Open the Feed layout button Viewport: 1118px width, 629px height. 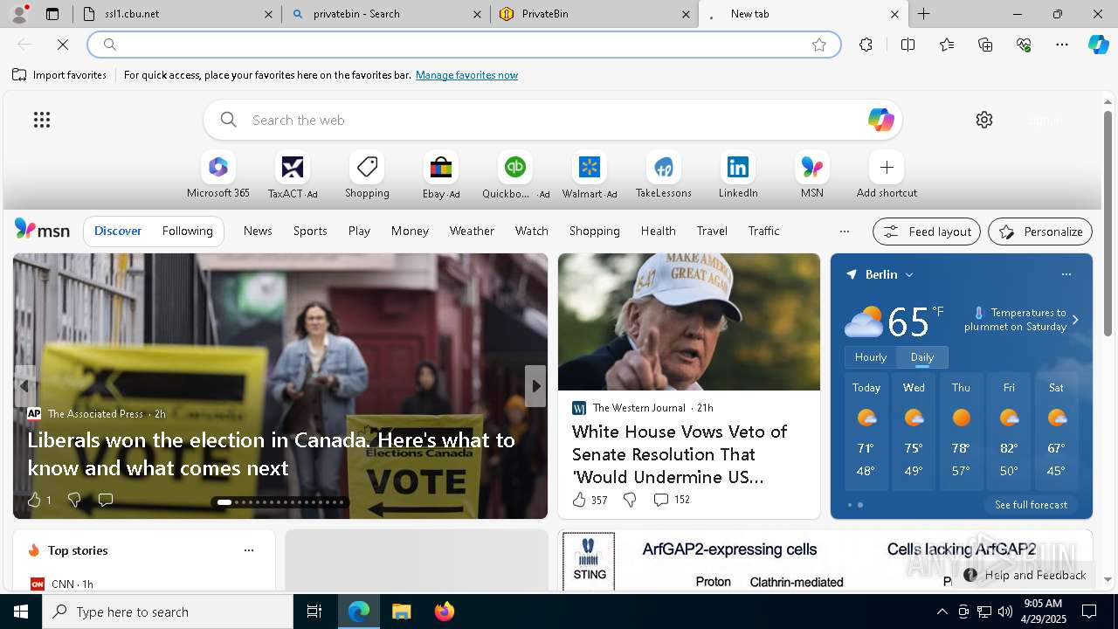(927, 232)
